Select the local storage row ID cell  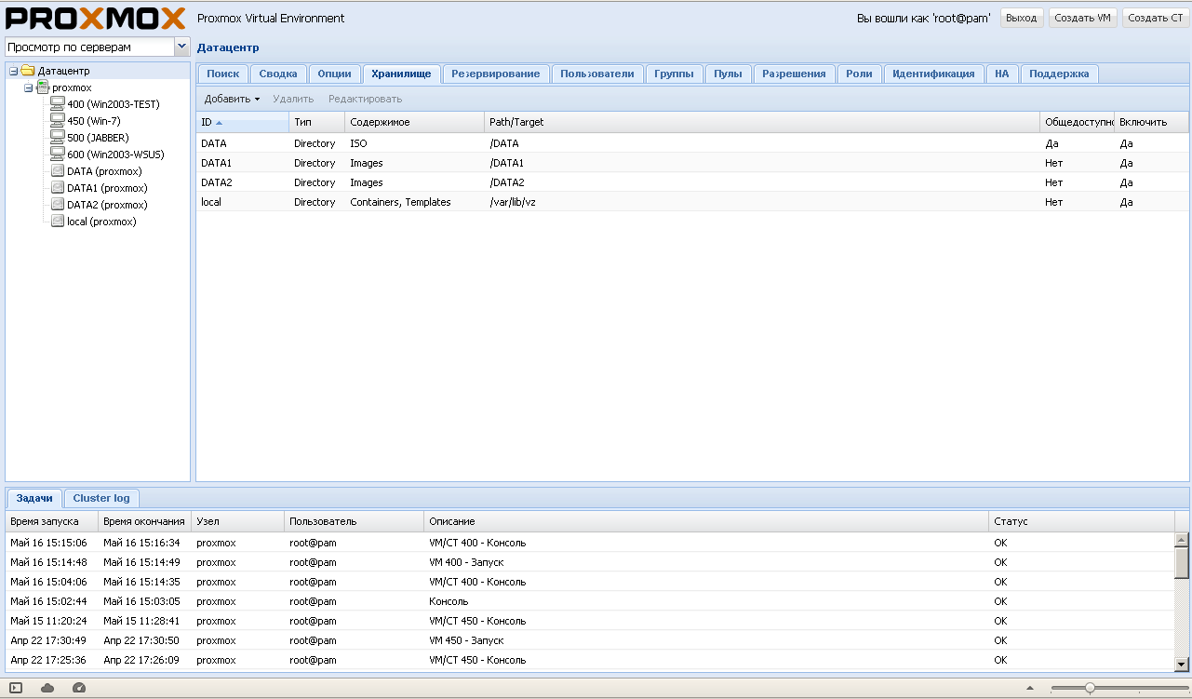(x=242, y=202)
